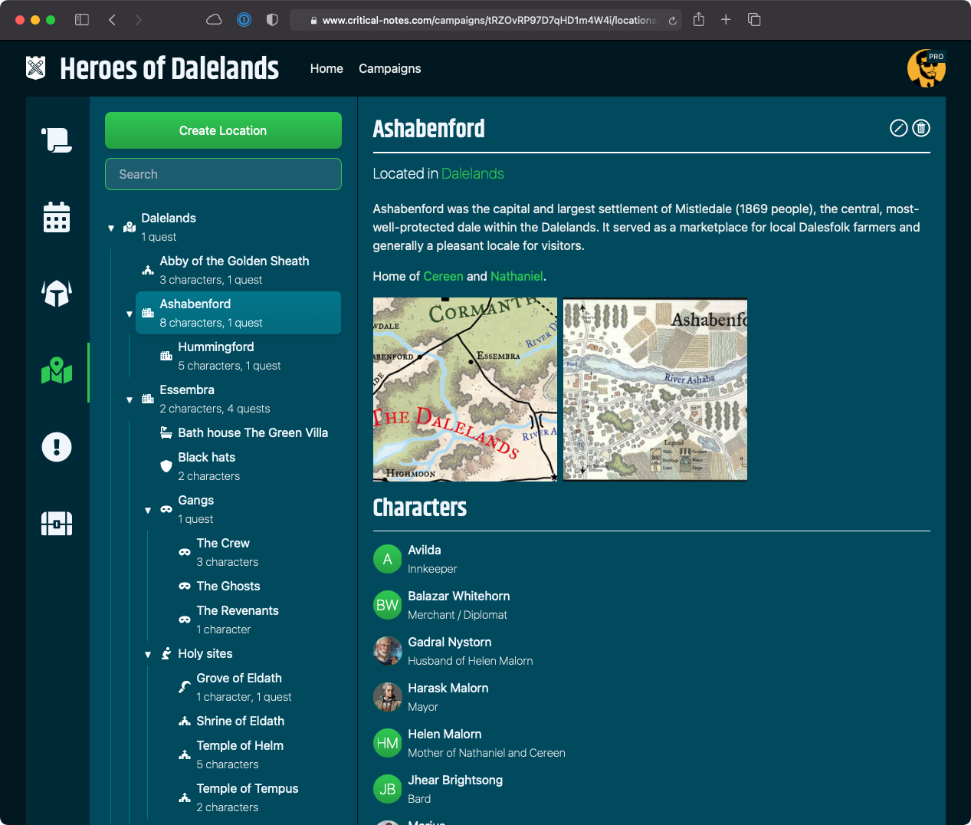Open the Campaigns menu item
This screenshot has height=825, width=971.
[389, 68]
